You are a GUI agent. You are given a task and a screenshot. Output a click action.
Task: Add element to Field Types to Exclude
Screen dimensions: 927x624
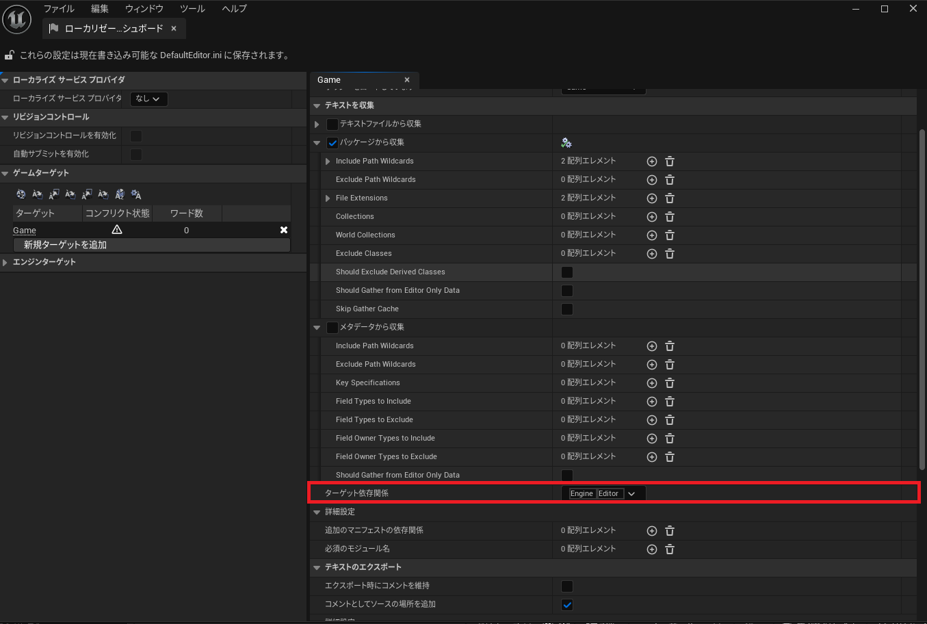click(x=652, y=420)
